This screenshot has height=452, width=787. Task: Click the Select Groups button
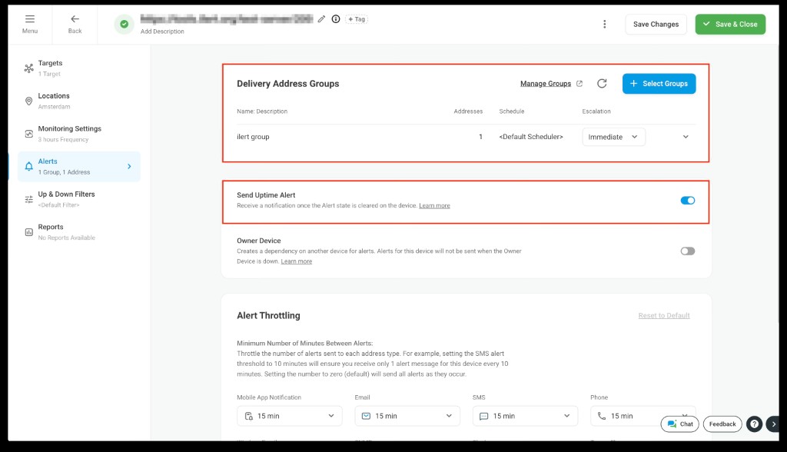tap(659, 84)
